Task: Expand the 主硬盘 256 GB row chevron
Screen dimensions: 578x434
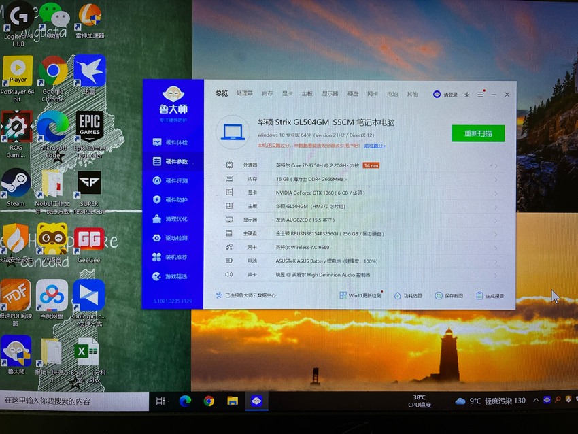Action: pos(496,234)
